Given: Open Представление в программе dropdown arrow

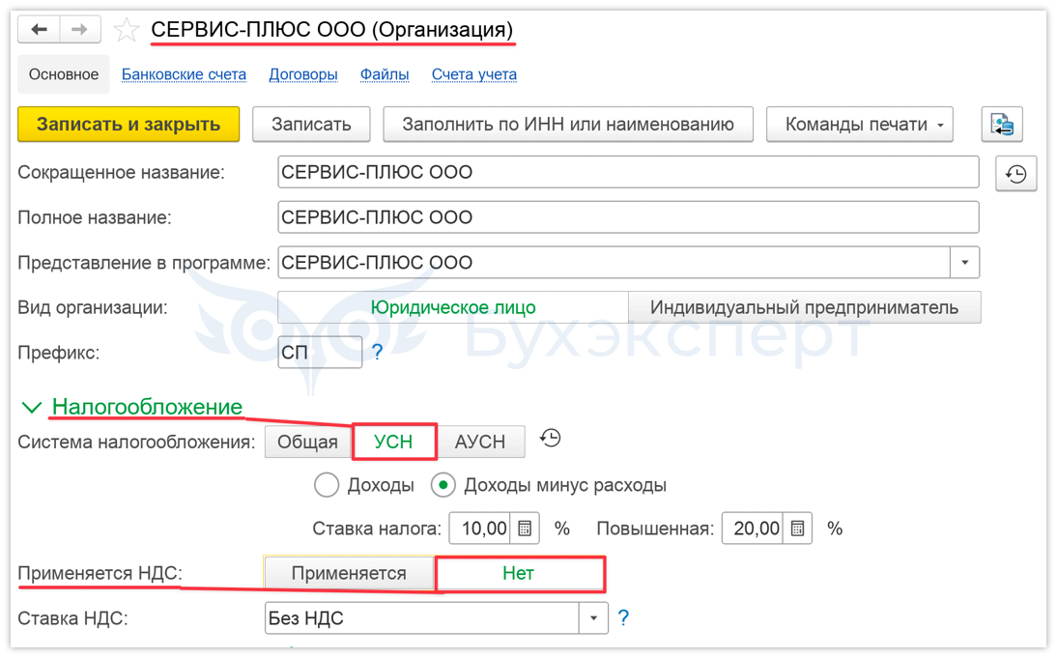Looking at the screenshot, I should 964,262.
